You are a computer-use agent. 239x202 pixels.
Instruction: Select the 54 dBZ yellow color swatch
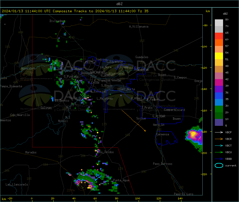pos(219,56)
